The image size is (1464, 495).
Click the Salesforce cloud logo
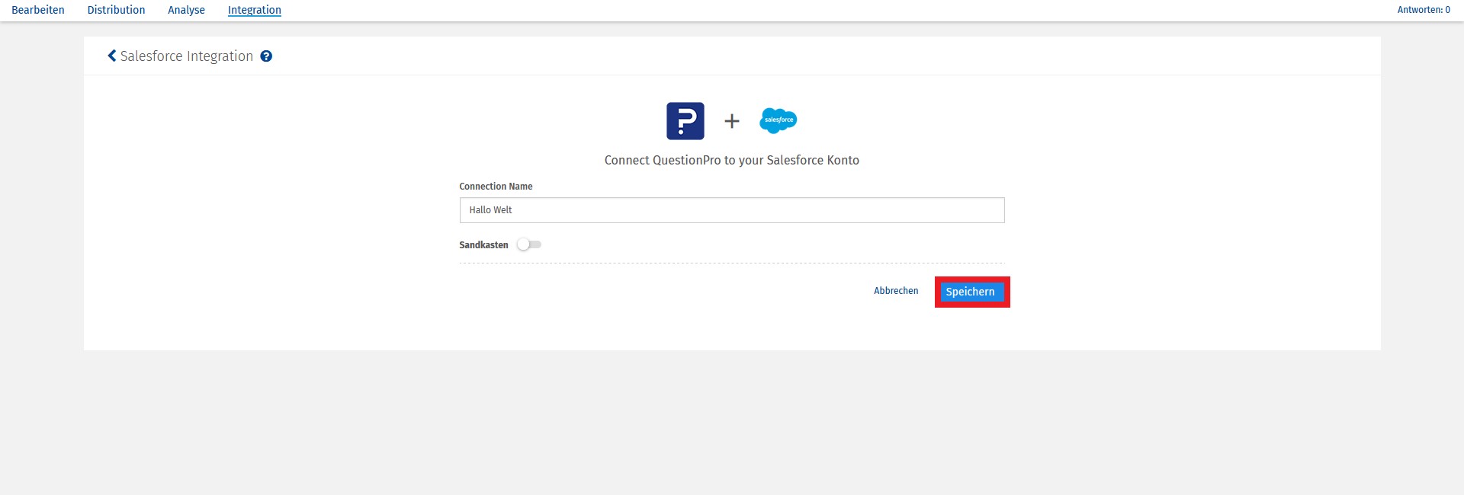pyautogui.click(x=779, y=120)
